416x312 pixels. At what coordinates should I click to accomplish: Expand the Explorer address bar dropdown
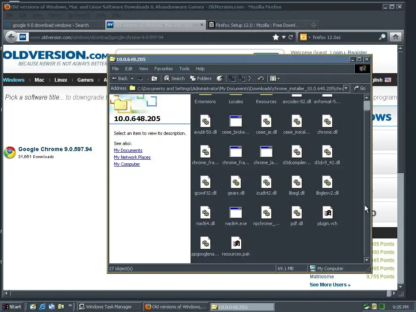coord(346,88)
